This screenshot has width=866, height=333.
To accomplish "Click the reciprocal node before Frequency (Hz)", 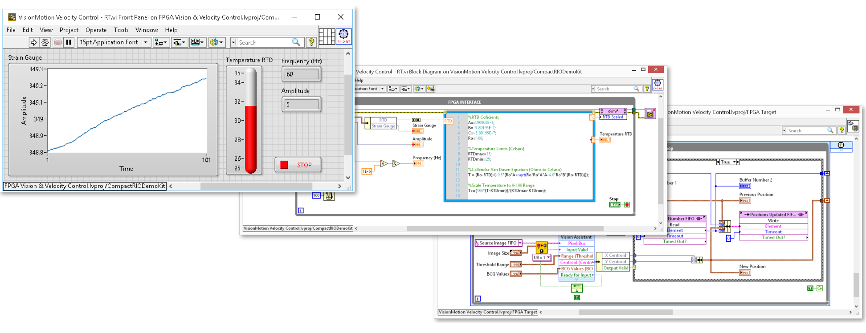I will (x=396, y=163).
